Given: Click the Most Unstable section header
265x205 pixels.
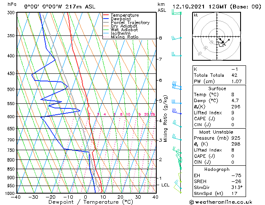Looking at the screenshot, I should (x=216, y=132).
